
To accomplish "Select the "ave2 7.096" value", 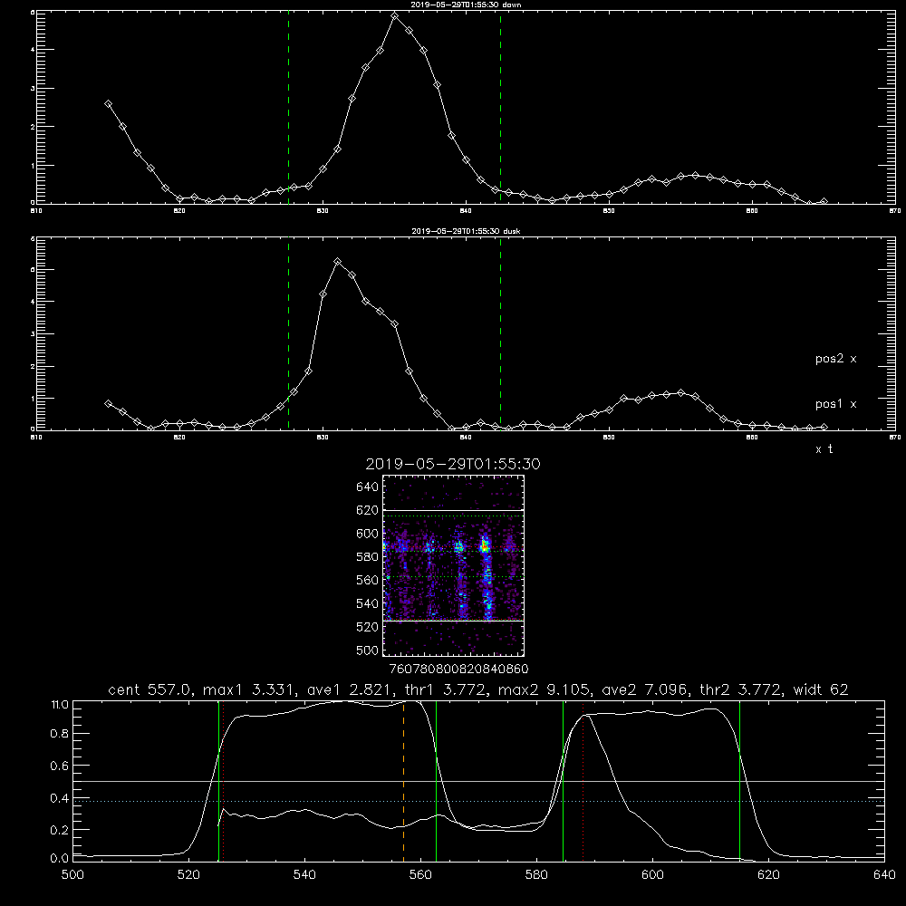I will point(645,689).
